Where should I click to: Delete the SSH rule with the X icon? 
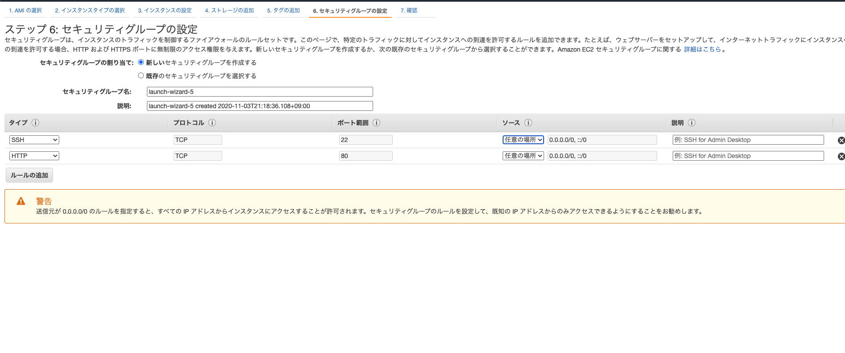(841, 140)
